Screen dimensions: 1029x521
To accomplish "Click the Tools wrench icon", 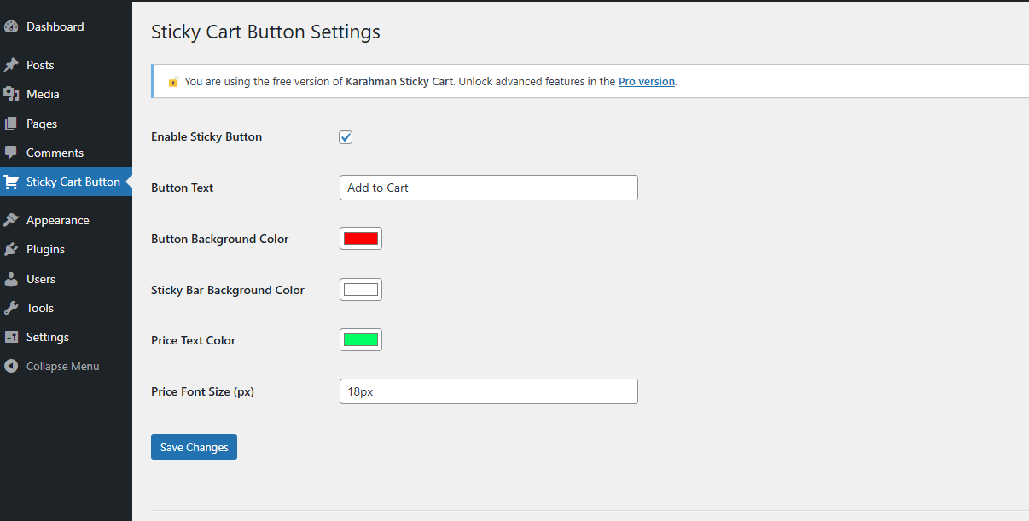I will pyautogui.click(x=11, y=308).
